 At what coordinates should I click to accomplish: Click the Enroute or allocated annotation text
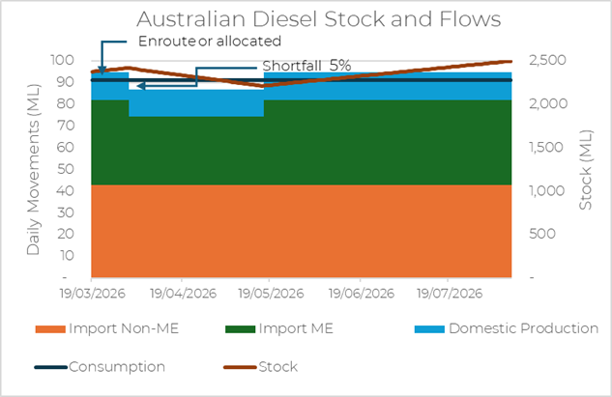pos(209,42)
